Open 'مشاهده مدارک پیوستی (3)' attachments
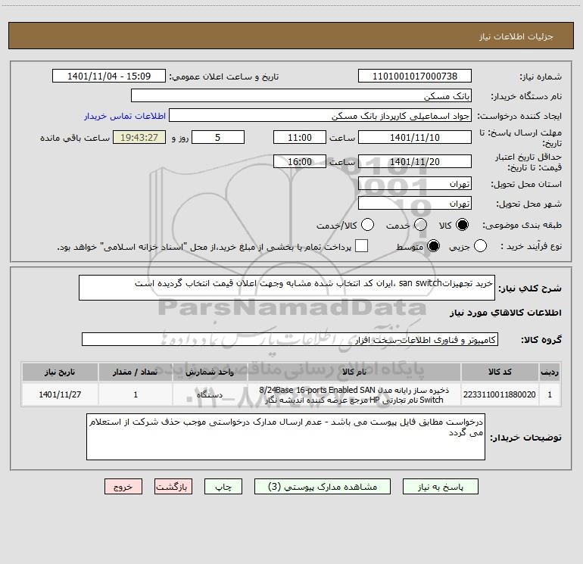The width and height of the screenshot is (583, 564). click(323, 487)
